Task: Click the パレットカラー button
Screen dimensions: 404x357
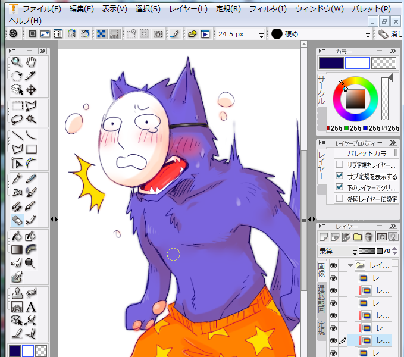Action: point(369,154)
